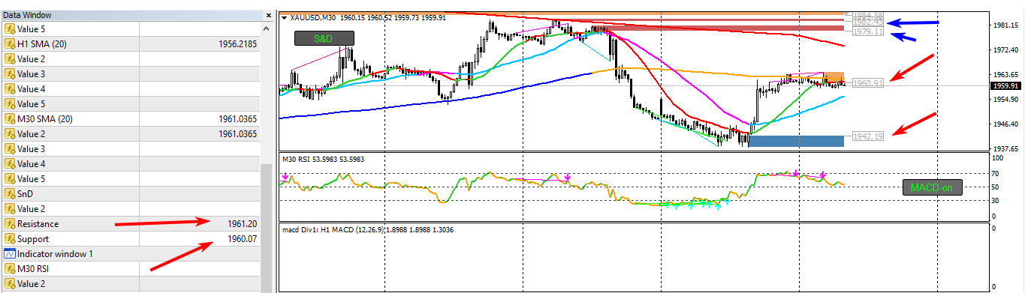Click the indicator icon beside M30 SMA (20)
1025x293 pixels.
click(x=10, y=119)
